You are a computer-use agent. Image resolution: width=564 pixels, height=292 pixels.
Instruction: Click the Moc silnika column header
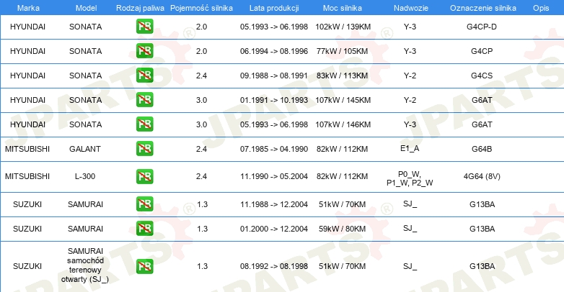[x=343, y=8]
